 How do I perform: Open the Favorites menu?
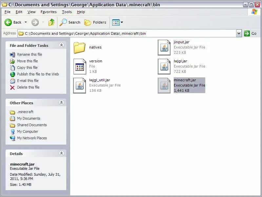click(49, 12)
